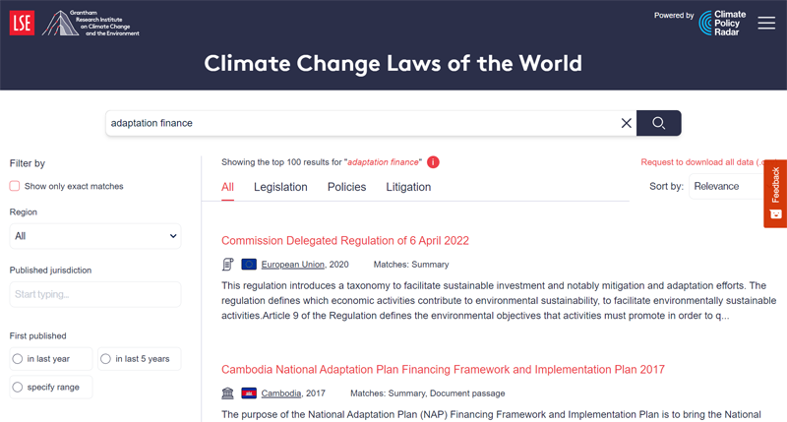Click the Climate Policy Radar logo
The height and width of the screenshot is (422, 787).
[722, 23]
